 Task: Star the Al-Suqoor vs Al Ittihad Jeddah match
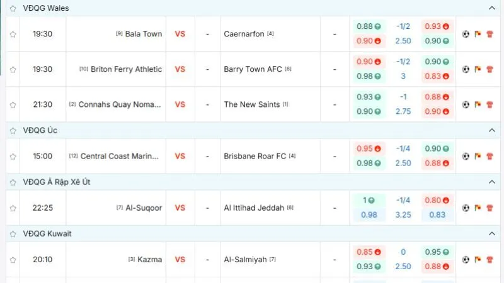(x=13, y=208)
